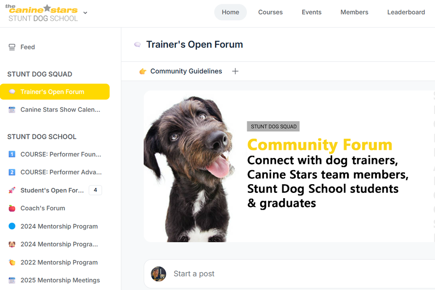Add a new tab with the plus button

[235, 71]
